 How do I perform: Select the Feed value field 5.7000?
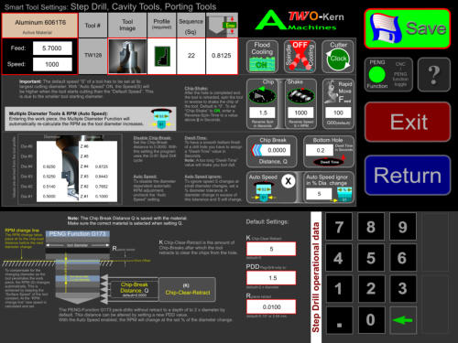52,48
